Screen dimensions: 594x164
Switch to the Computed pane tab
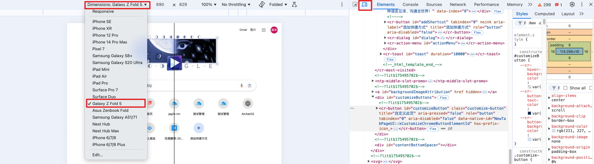click(545, 14)
